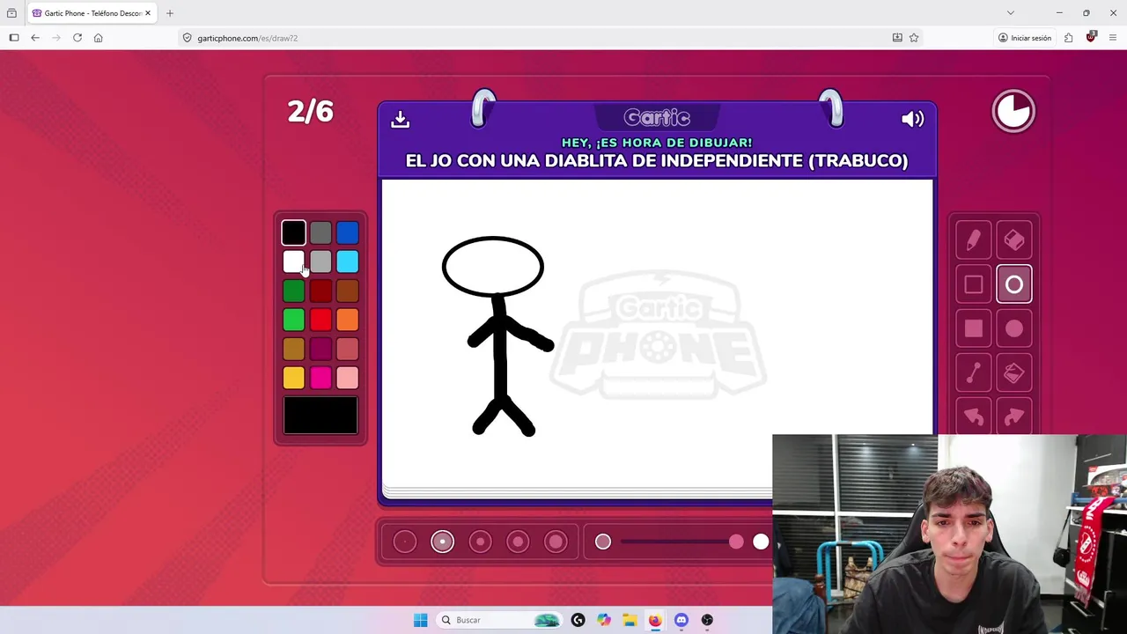Image resolution: width=1127 pixels, height=634 pixels.
Task: Click the round timer clock icon
Action: coord(1013,112)
